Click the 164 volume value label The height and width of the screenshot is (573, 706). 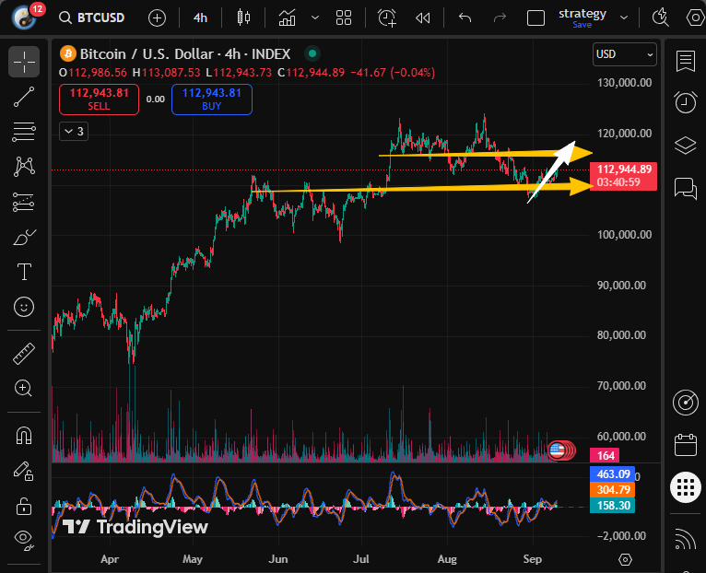605,455
